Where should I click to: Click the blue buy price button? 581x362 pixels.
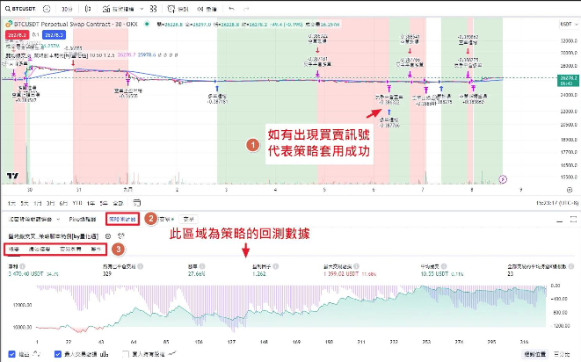pos(54,35)
